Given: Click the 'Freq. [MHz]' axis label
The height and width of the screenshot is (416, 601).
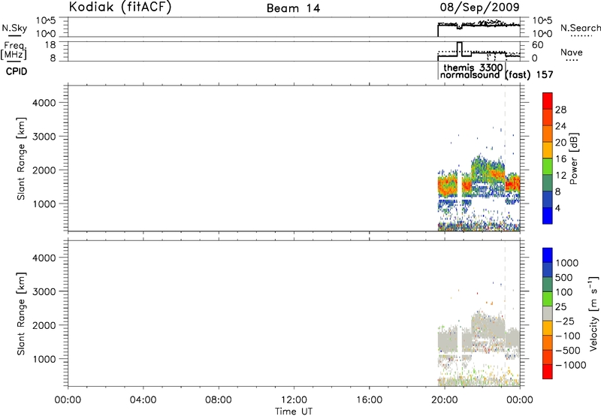Looking at the screenshot, I should [14, 50].
